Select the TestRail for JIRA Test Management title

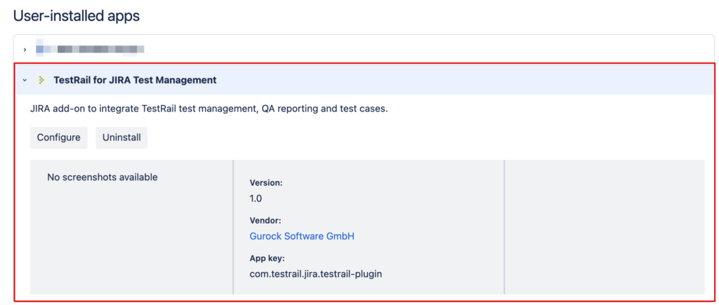tap(135, 80)
